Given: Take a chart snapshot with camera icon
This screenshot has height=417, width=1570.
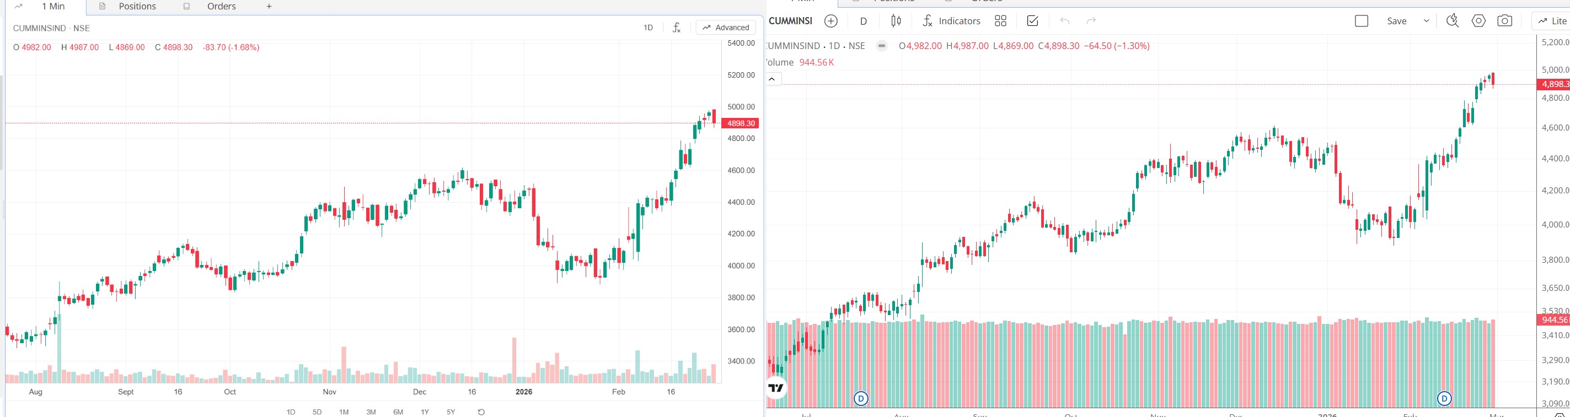Looking at the screenshot, I should tap(1505, 21).
